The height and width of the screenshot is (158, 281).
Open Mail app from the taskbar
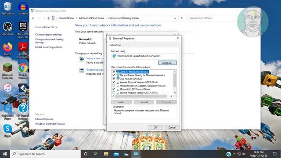click(x=116, y=154)
